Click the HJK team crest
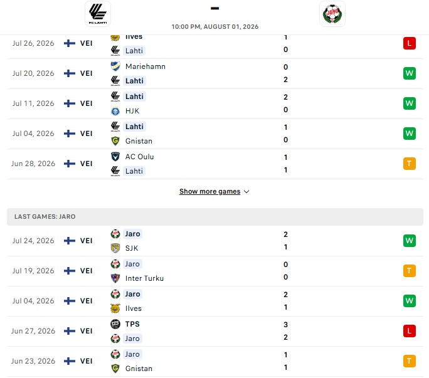Image resolution: width=429 pixels, height=378 pixels. click(x=115, y=111)
